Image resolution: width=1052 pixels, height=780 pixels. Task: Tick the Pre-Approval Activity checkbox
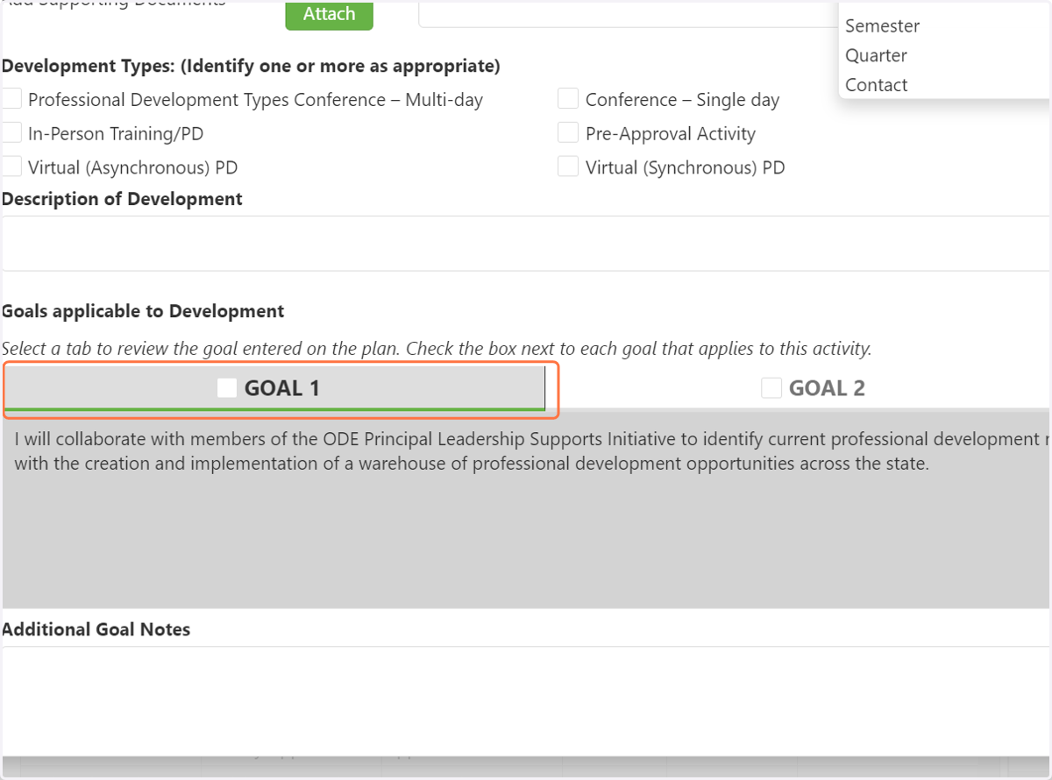click(568, 133)
